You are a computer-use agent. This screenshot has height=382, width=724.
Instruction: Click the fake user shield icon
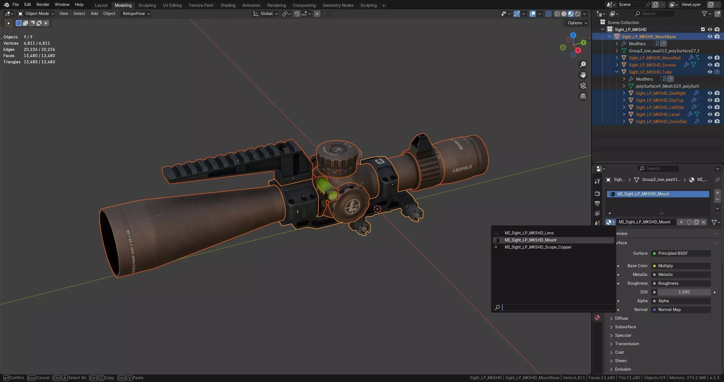click(x=689, y=222)
